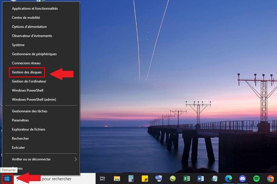The width and height of the screenshot is (277, 184).
Task: Open Windows PowerShell (admin)
Action: click(x=34, y=99)
